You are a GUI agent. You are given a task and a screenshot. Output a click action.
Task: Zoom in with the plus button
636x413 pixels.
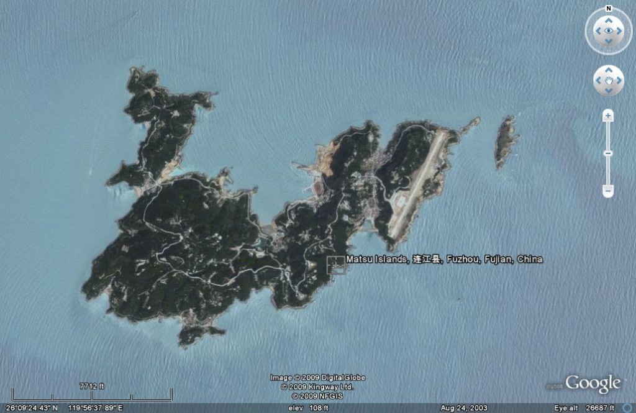(x=608, y=116)
